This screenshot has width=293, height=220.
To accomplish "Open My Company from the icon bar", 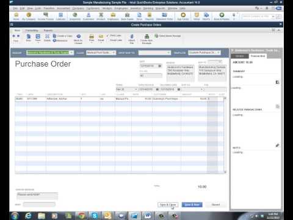I will (x=29, y=16).
